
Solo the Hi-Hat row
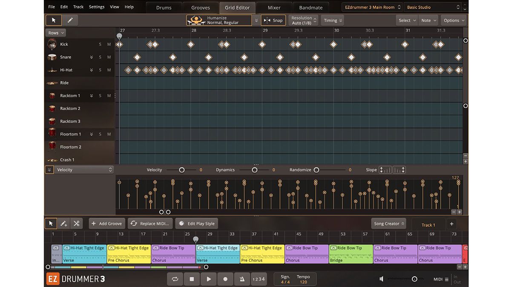coord(100,70)
